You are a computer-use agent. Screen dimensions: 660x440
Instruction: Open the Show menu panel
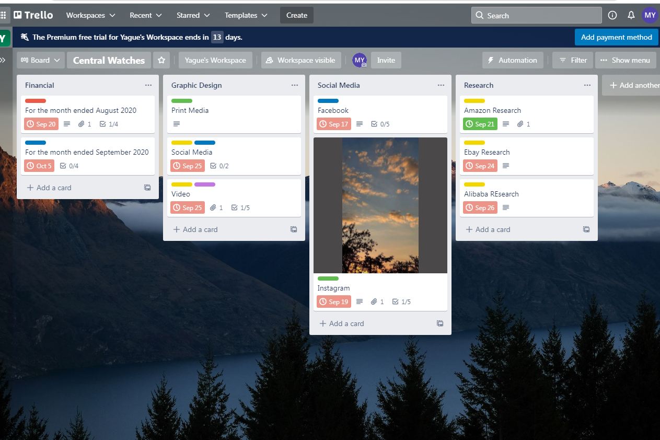tap(626, 60)
